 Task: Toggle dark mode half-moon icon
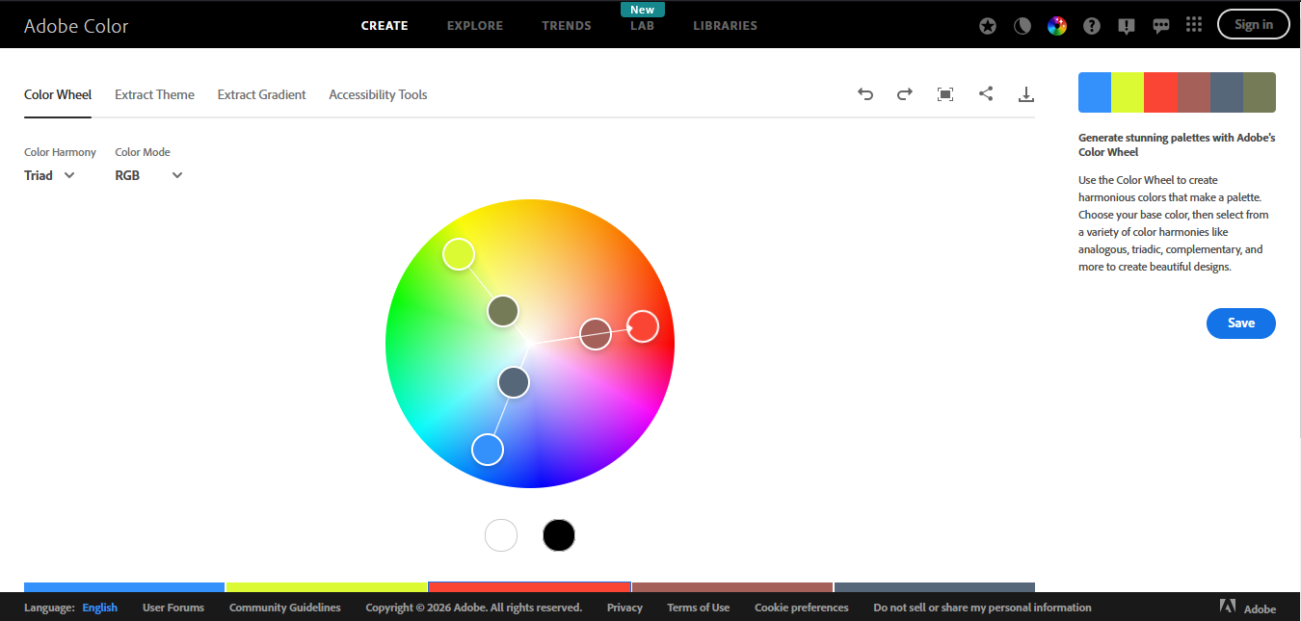click(1022, 26)
